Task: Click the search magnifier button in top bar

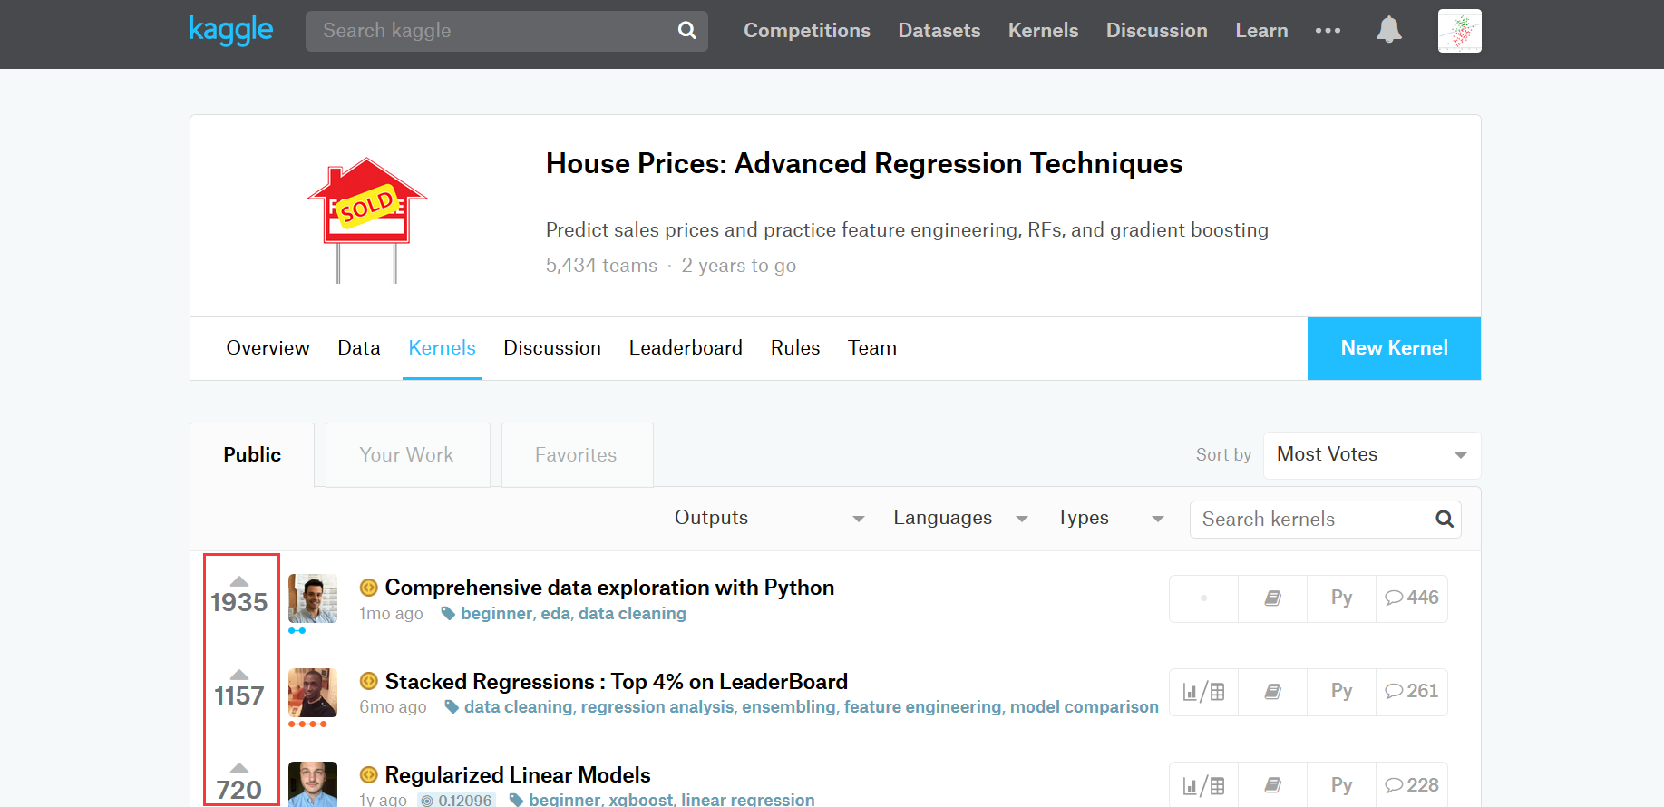Action: coord(687,31)
